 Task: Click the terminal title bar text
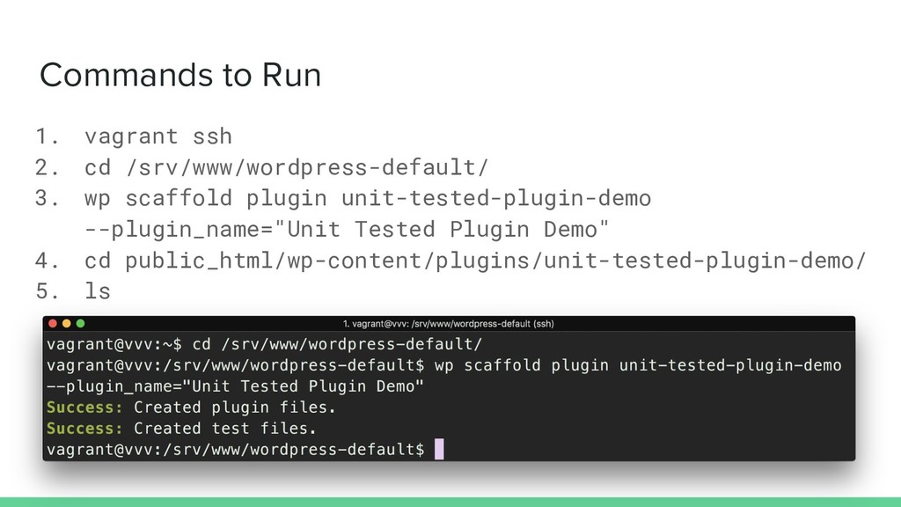(x=448, y=324)
